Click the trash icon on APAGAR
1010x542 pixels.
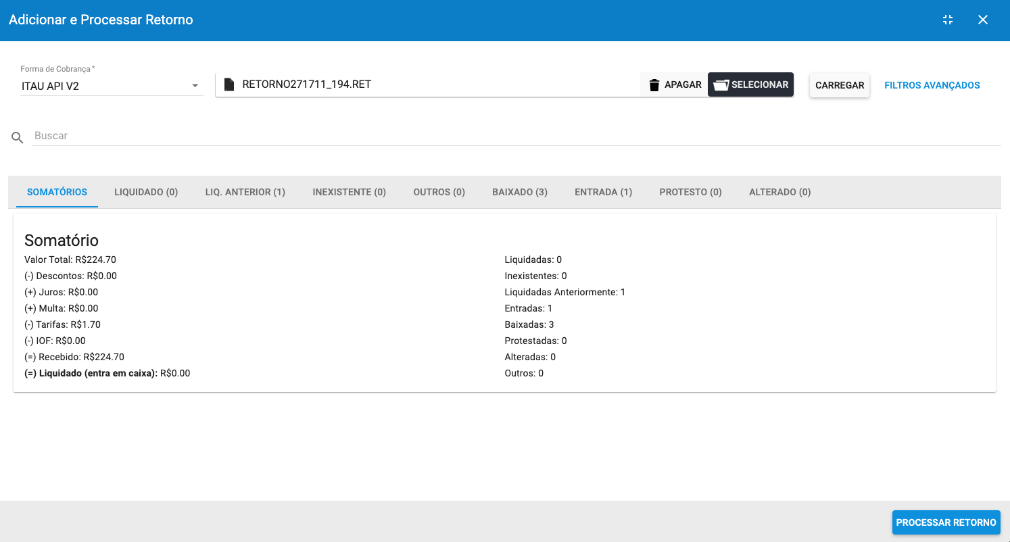654,85
